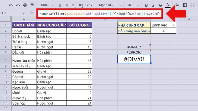
Task: Select supplier cell for row Đường
Action: (51, 71)
